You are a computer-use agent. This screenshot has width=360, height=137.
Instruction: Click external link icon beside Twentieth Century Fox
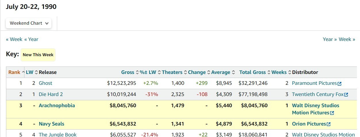tap(346, 95)
